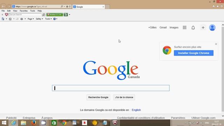This screenshot has width=224, height=126.
Task: Click the green McAfee share icon button
Action: point(66,15)
